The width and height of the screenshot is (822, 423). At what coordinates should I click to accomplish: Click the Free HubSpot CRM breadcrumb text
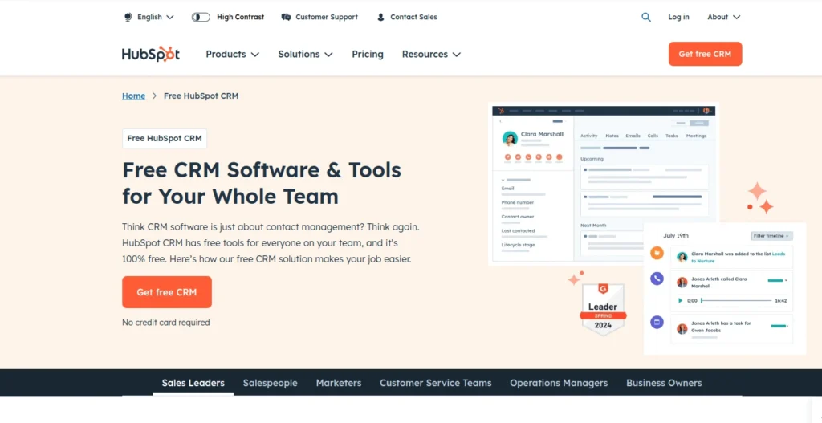click(x=201, y=96)
